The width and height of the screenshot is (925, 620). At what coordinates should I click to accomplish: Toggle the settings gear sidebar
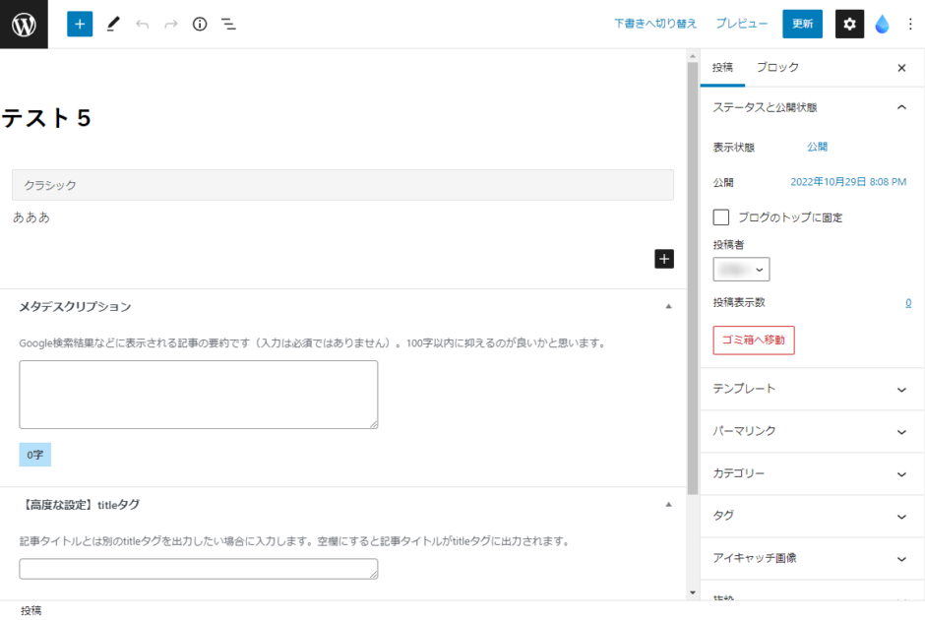click(849, 24)
